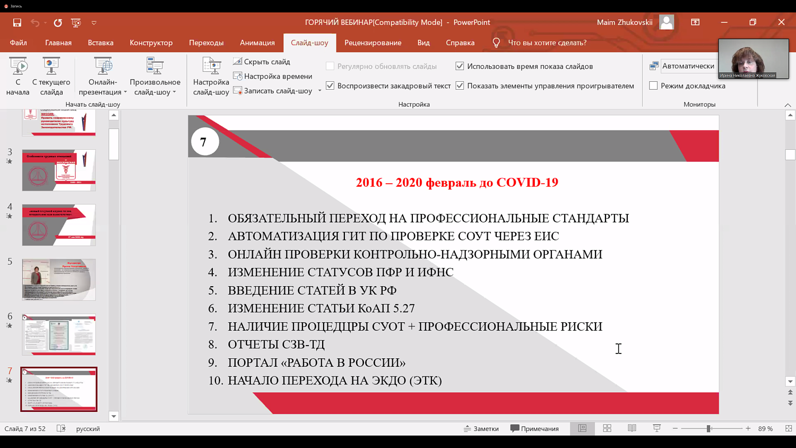Screen dimensions: 796x448
Task: Start slideshow from quick access toolbar icon
Action: click(x=76, y=23)
